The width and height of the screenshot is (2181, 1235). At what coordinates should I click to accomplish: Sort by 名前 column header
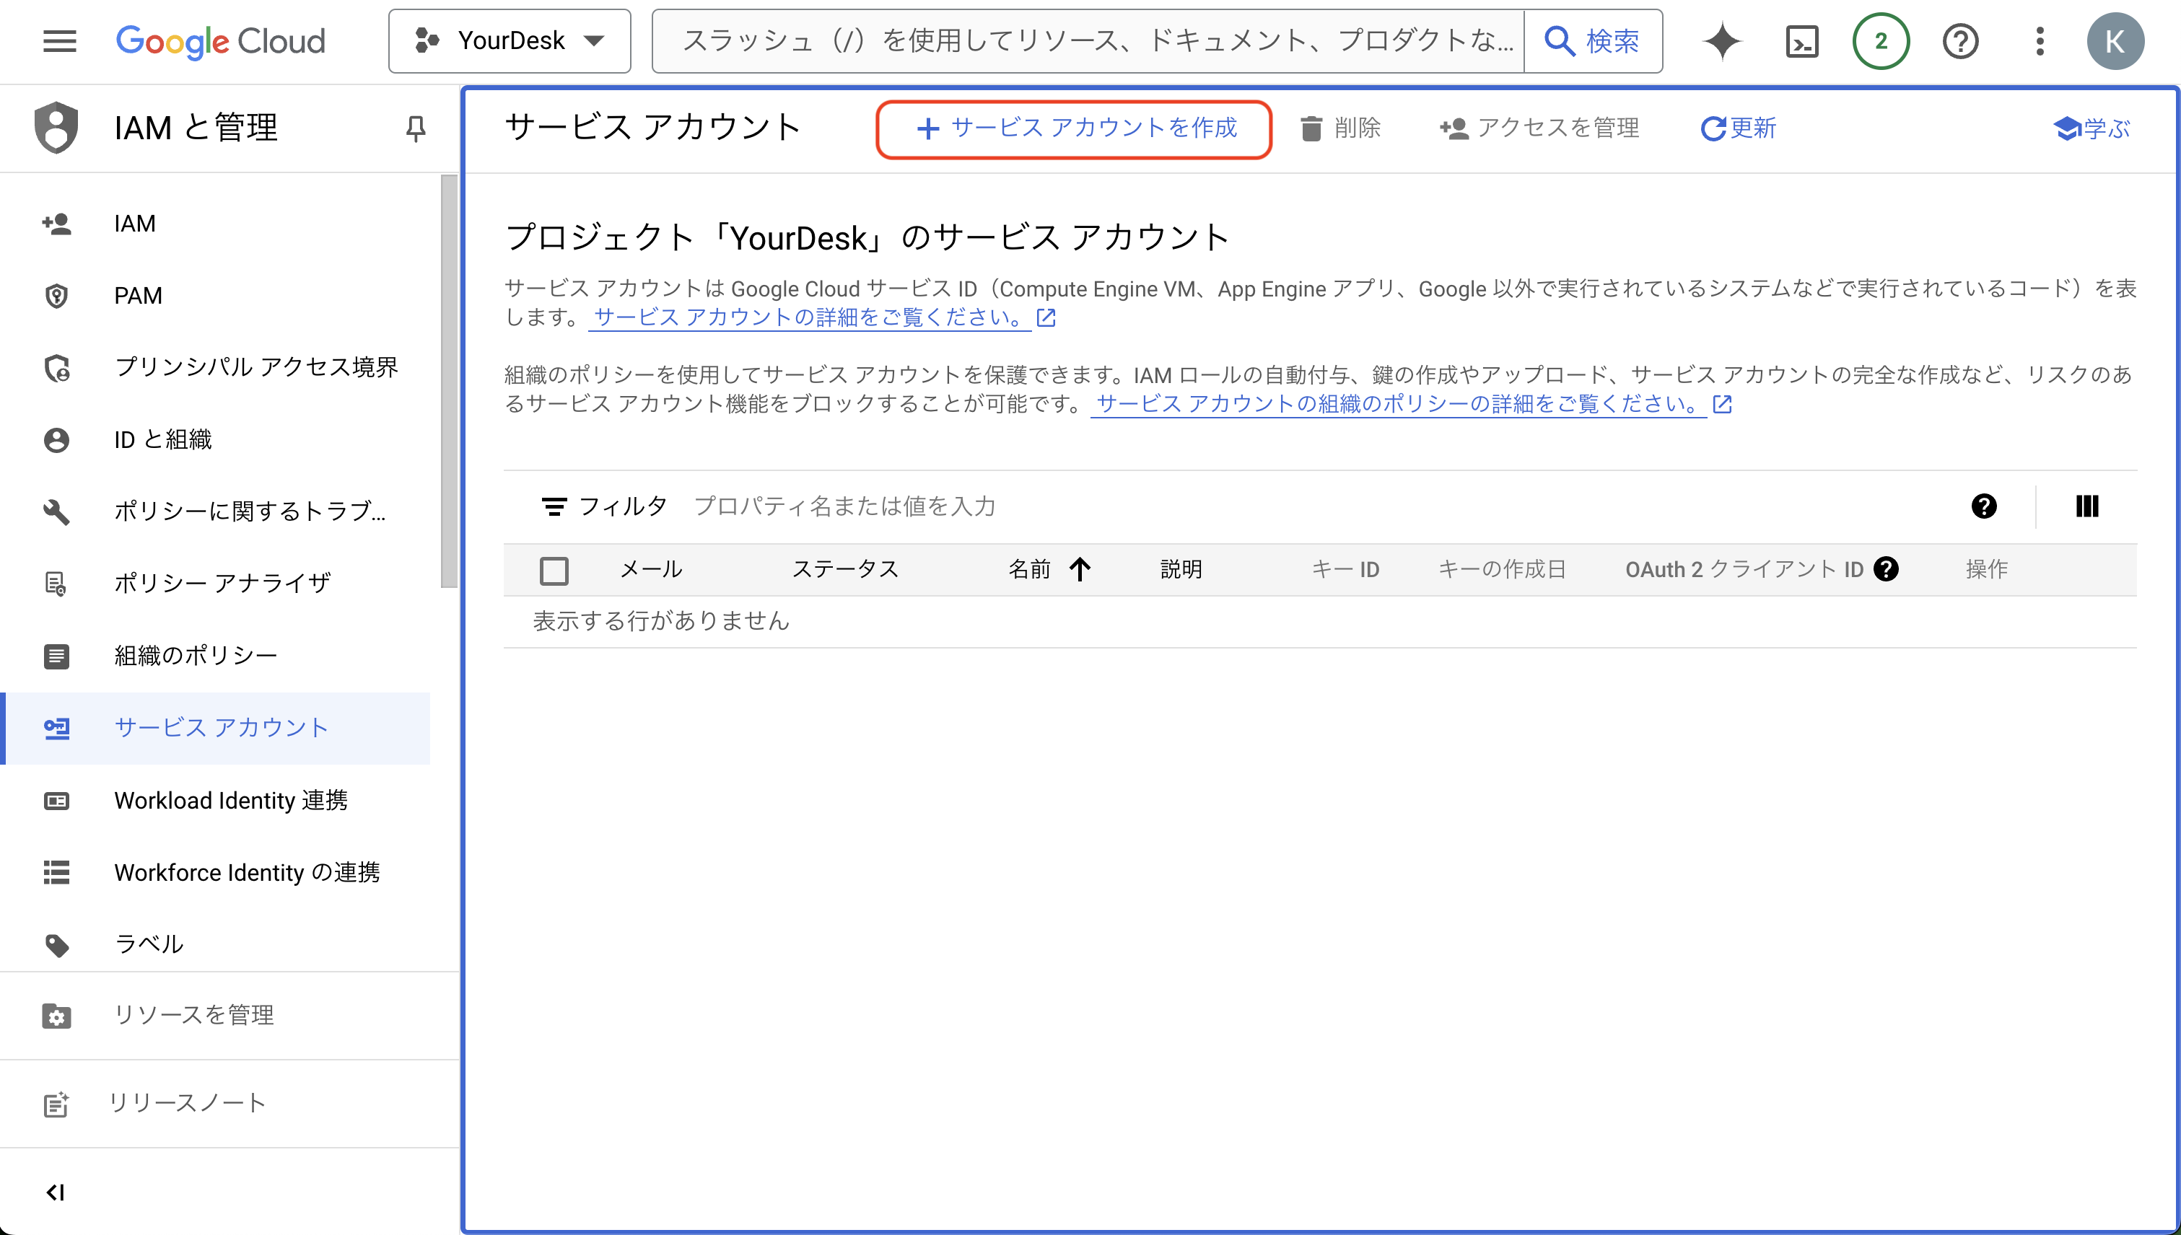tap(1029, 569)
